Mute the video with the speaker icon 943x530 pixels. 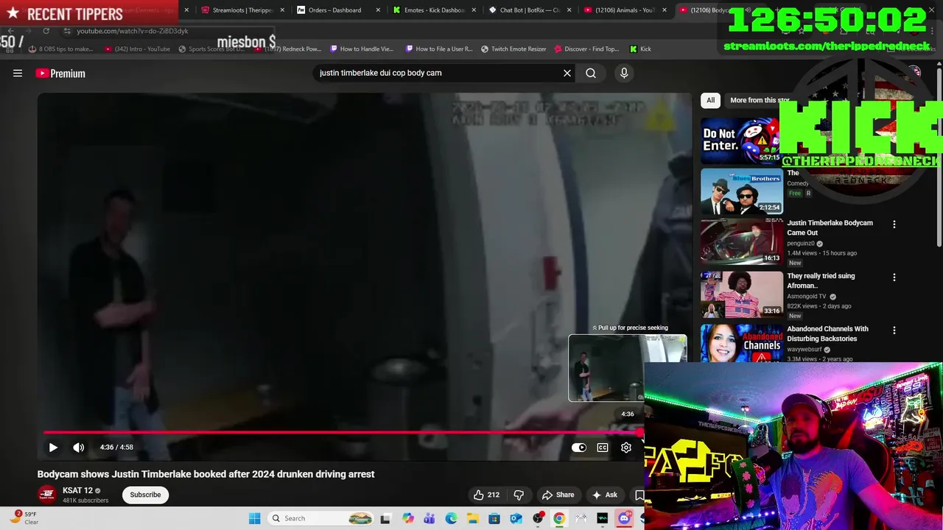pyautogui.click(x=79, y=447)
